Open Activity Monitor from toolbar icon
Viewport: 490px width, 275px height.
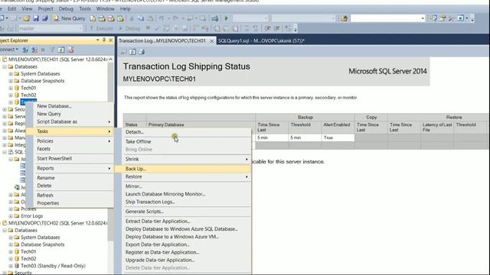[214, 18]
